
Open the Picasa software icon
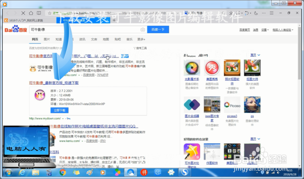click(232, 105)
